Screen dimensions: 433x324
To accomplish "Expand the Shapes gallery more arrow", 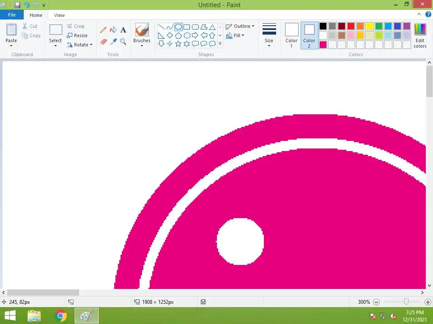I will coord(220,43).
